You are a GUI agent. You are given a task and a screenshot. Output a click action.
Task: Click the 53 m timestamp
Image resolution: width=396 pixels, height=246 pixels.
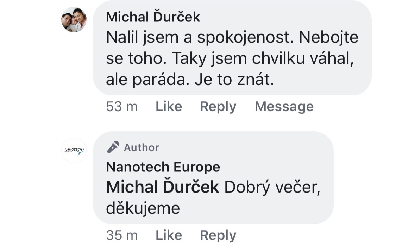point(122,107)
